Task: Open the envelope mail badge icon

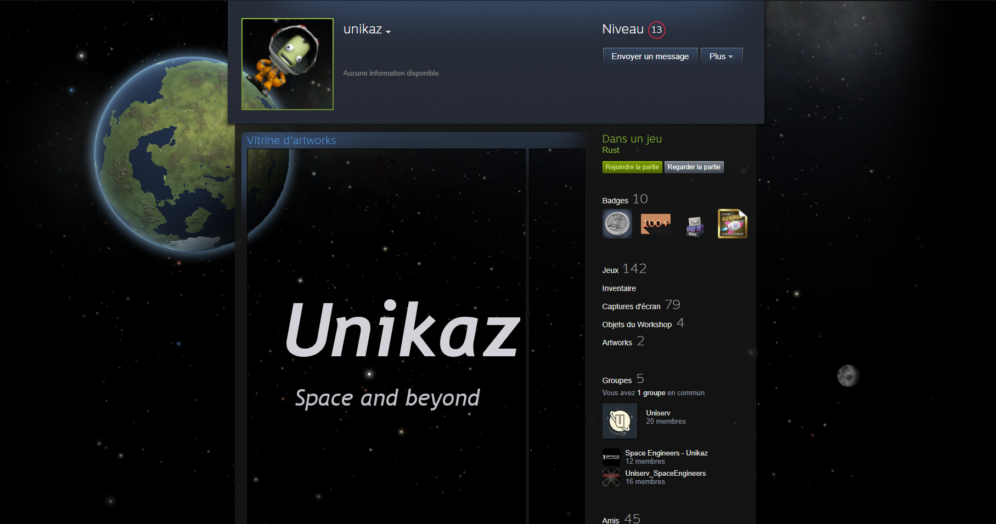Action: pyautogui.click(x=694, y=224)
